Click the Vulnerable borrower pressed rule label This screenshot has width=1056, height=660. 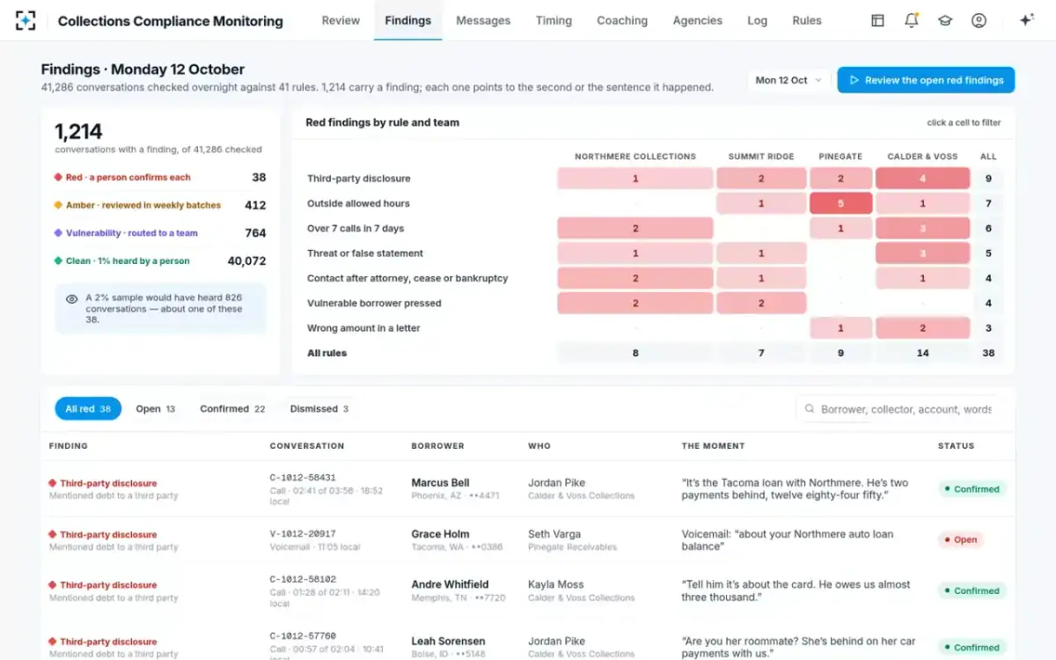(x=374, y=304)
